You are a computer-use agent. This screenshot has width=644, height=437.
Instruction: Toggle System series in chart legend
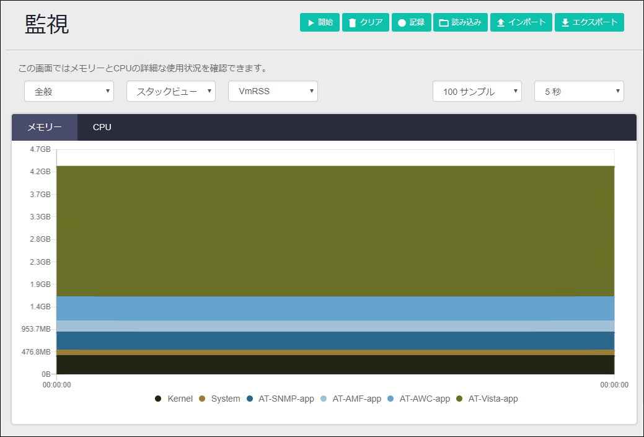[219, 399]
